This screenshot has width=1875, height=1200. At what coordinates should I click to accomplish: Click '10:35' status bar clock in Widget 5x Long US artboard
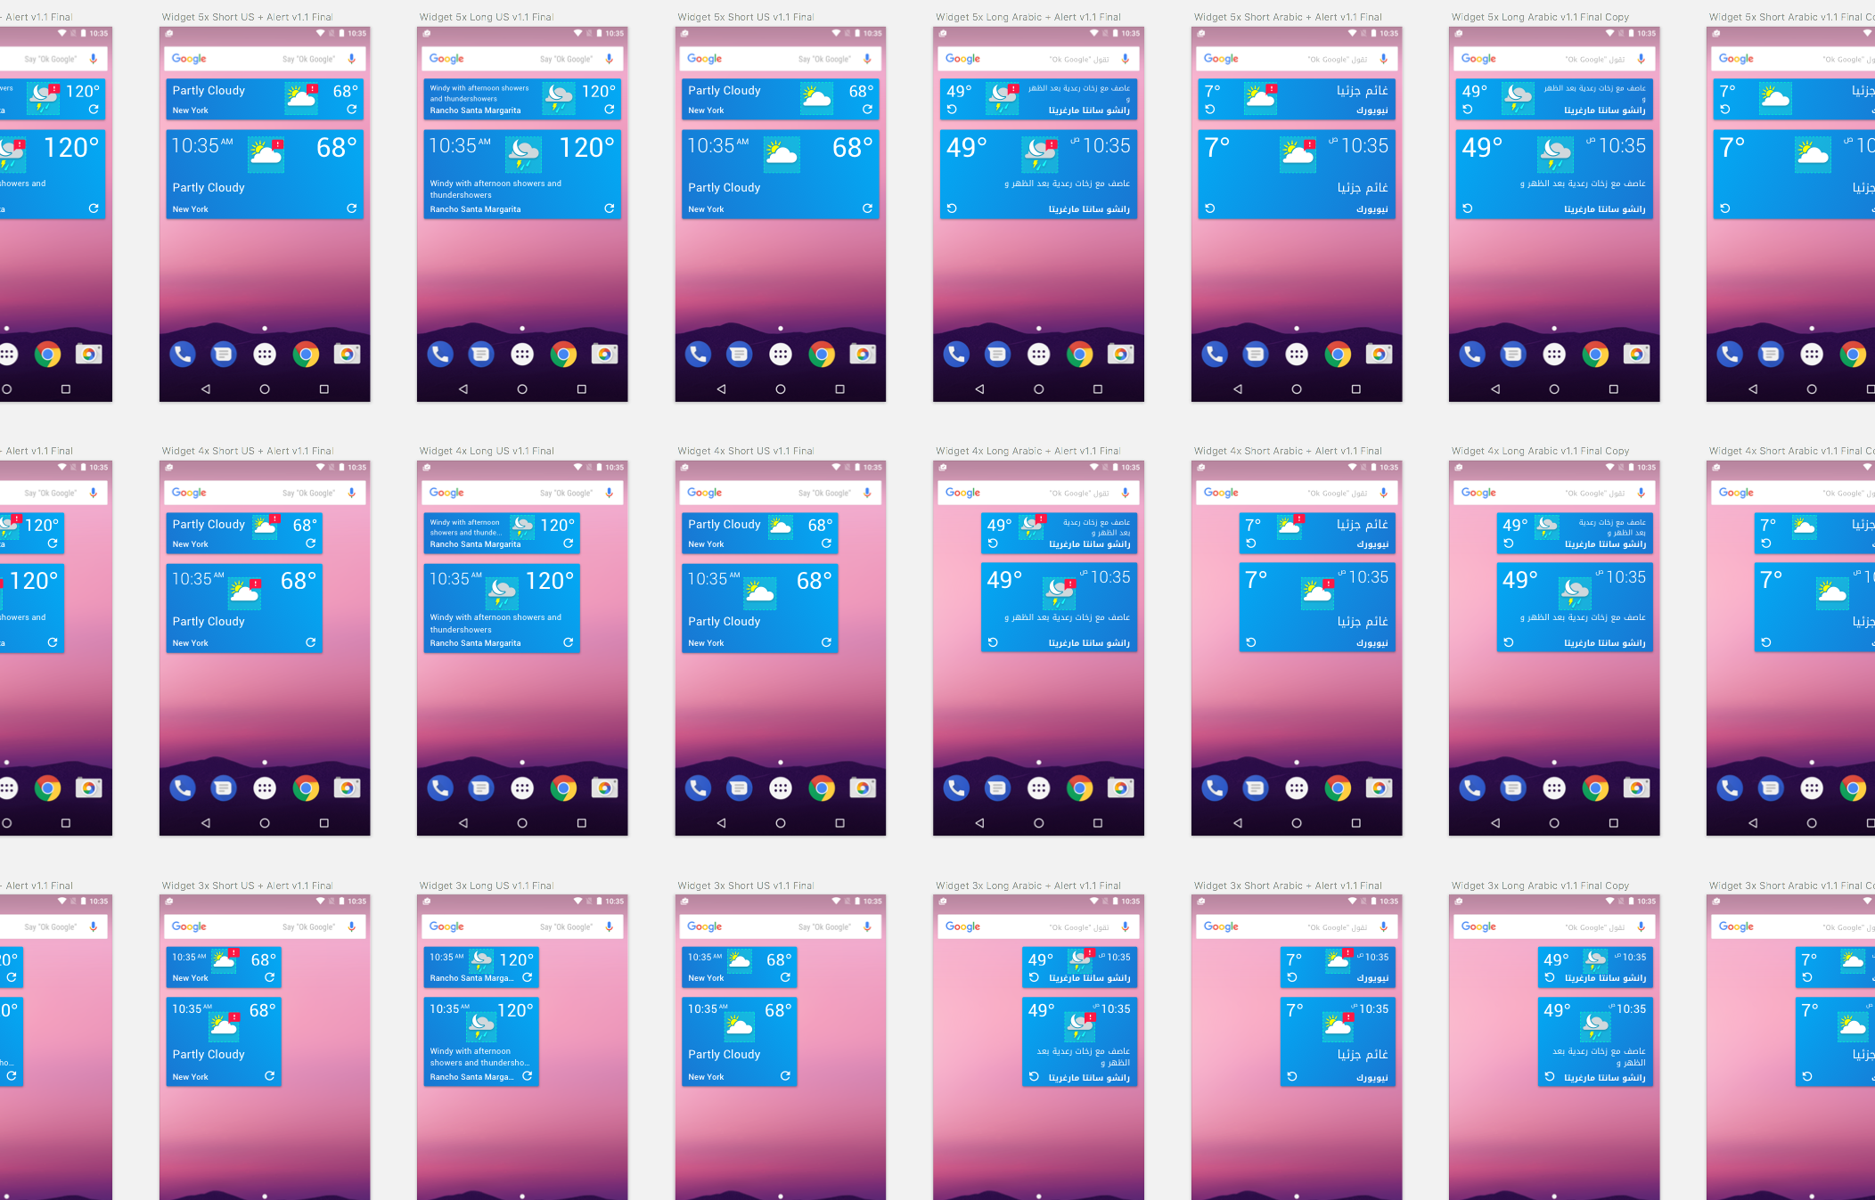click(615, 33)
